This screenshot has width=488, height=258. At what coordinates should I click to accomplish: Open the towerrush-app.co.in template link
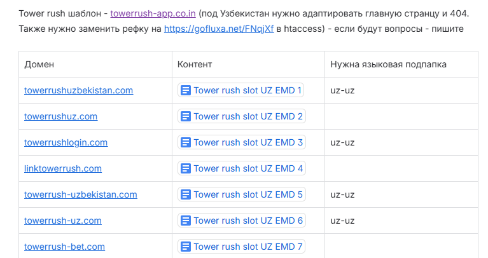tap(153, 14)
